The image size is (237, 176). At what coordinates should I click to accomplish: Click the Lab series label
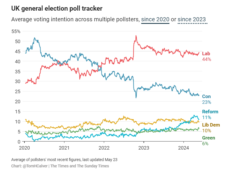(206, 54)
